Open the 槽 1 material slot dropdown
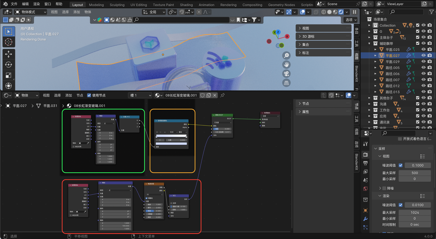 tap(140, 95)
